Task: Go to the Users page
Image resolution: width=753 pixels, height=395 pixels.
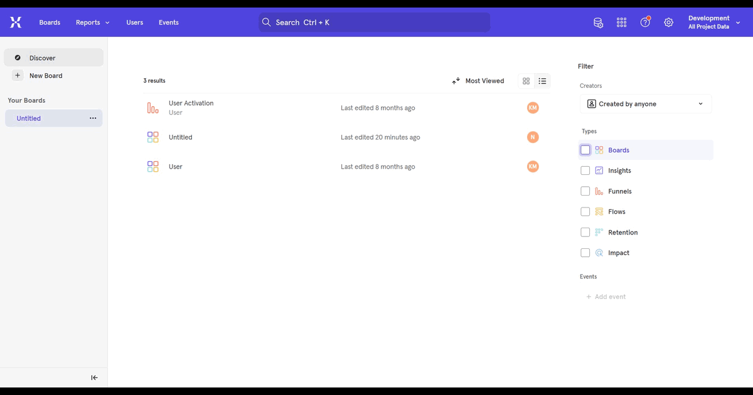Action: point(134,23)
